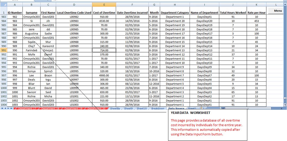This screenshot has height=141, width=287.
Task: Go to first sheet tab arrow
Action: coord(2,109)
